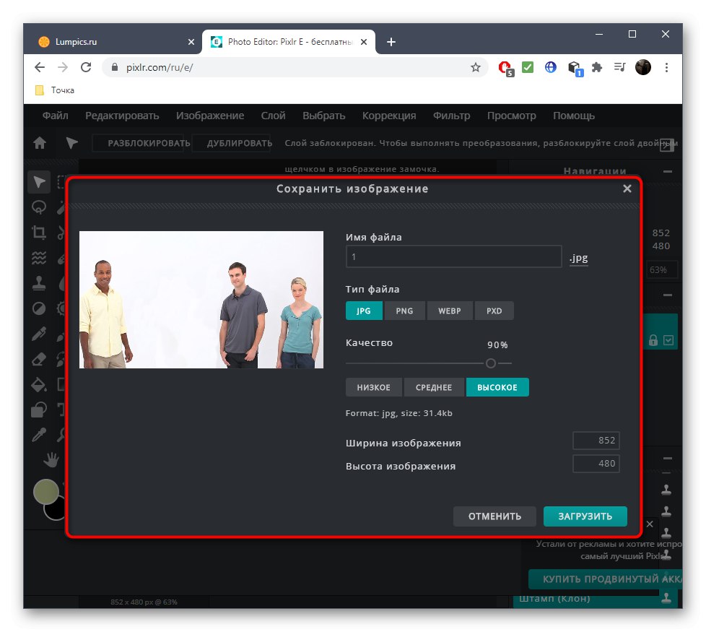Choose JPG file type
The height and width of the screenshot is (632, 706).
(x=364, y=311)
